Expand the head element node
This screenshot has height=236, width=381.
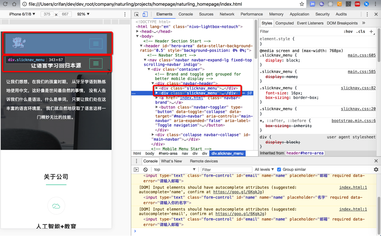pyautogui.click(x=138, y=31)
